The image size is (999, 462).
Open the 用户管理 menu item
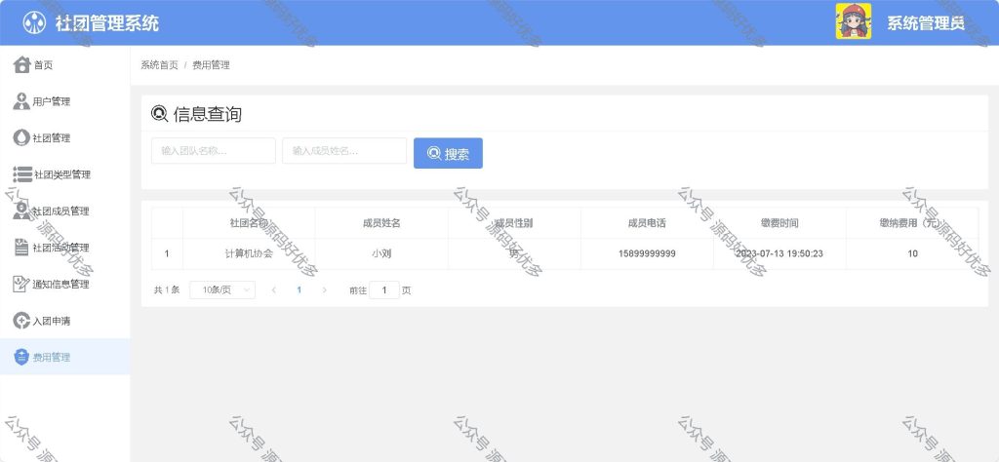click(x=65, y=101)
